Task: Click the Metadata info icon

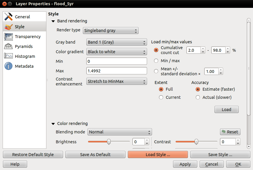Action: 8,66
